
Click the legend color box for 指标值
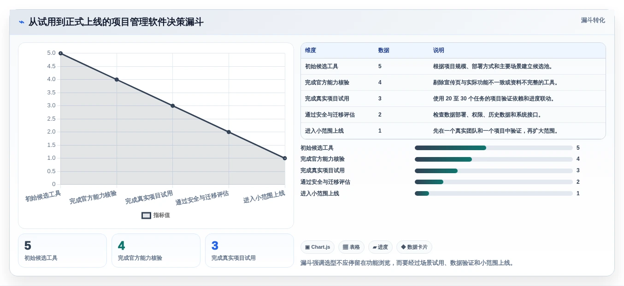(146, 215)
